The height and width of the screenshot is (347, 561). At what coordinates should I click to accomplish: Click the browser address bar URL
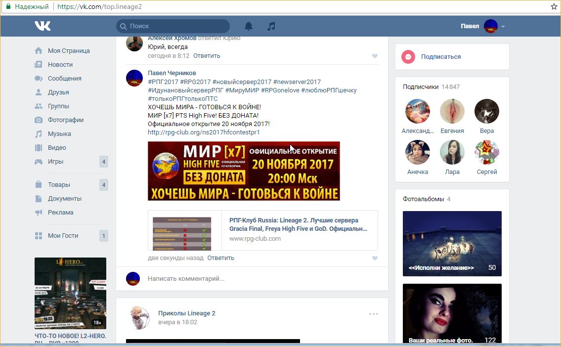pyautogui.click(x=99, y=6)
